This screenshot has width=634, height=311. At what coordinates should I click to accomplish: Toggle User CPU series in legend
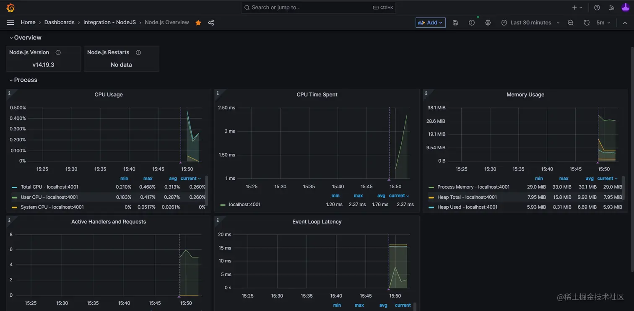[x=49, y=197]
